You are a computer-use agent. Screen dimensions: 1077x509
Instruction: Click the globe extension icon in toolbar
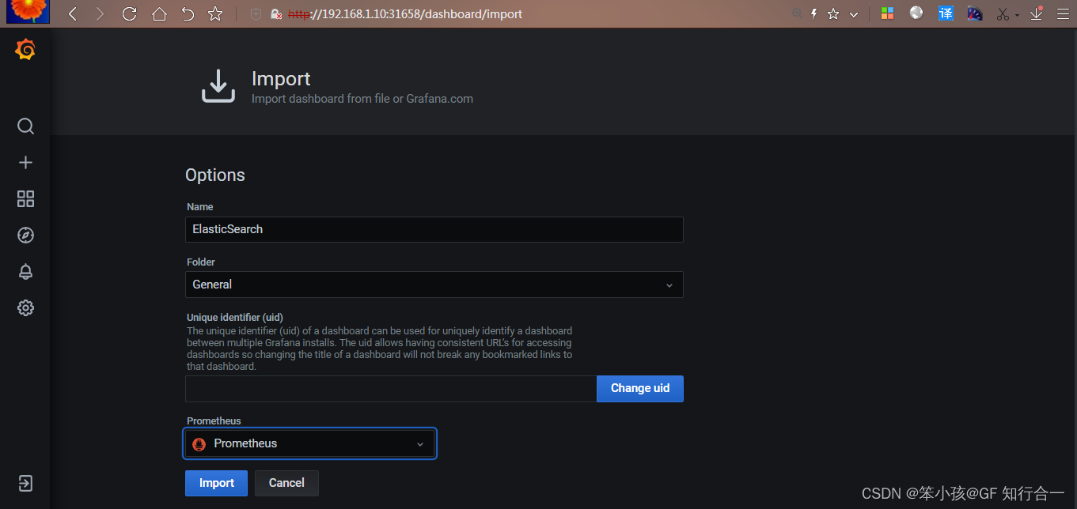tap(916, 13)
